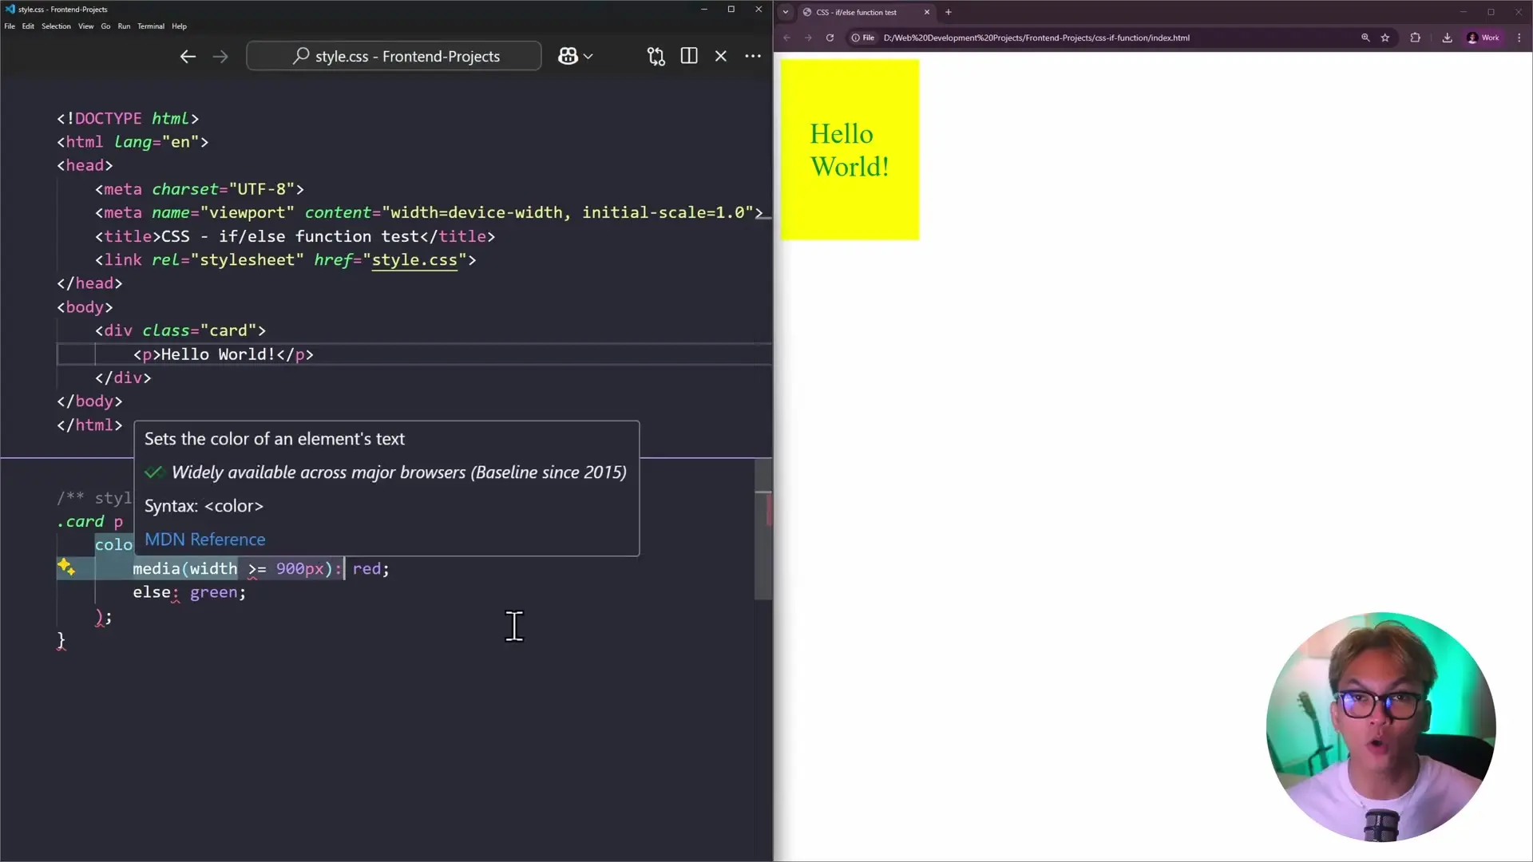This screenshot has width=1533, height=862.
Task: Open the Selection menu
Action: [x=56, y=26]
